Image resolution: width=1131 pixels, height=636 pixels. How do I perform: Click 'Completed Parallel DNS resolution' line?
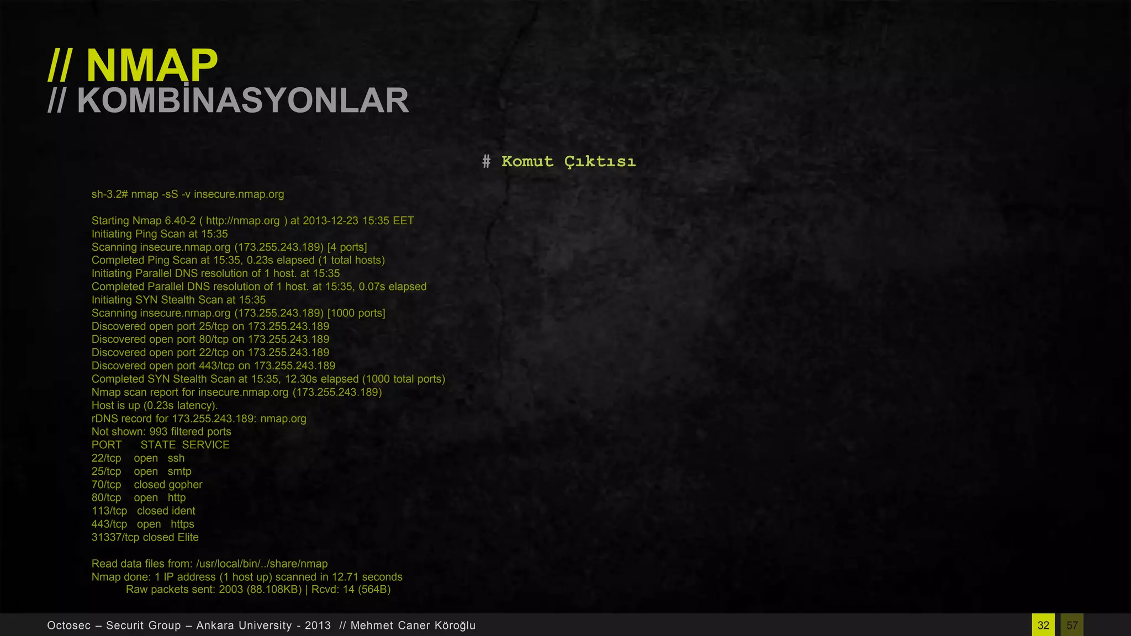click(259, 287)
